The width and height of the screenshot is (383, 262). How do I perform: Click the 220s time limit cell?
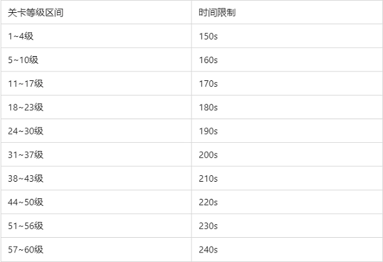pos(209,202)
